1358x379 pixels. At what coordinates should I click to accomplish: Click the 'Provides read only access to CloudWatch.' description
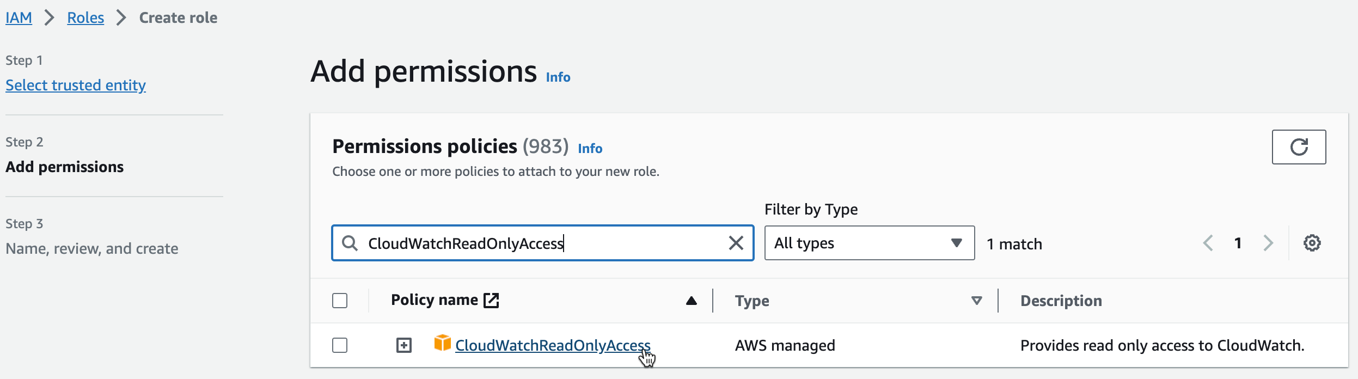click(1163, 345)
